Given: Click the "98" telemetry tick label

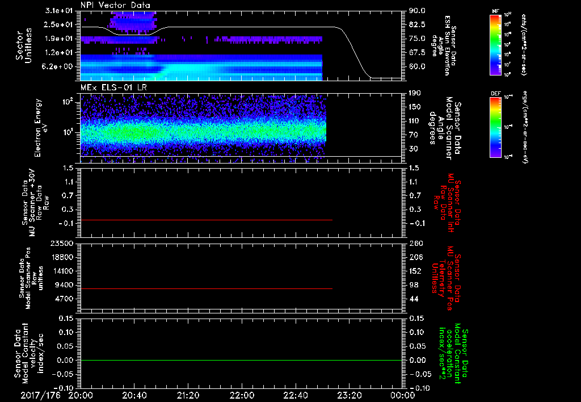Looking at the screenshot, I should coord(413,285).
